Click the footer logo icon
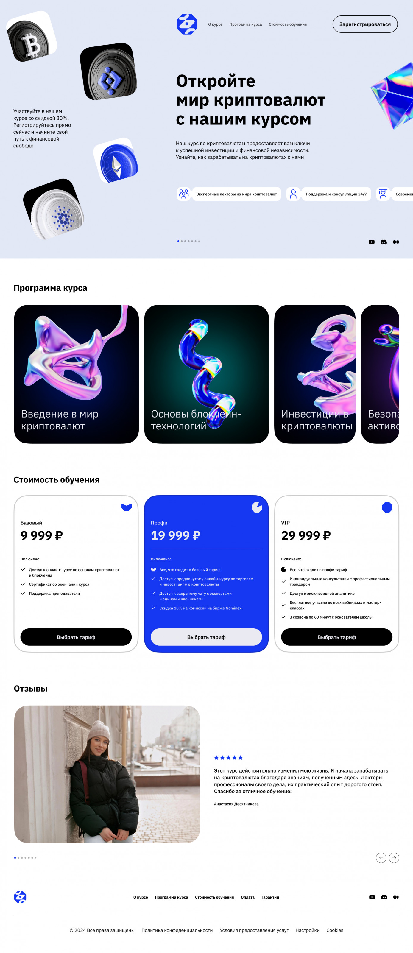The width and height of the screenshot is (413, 953). tap(20, 897)
